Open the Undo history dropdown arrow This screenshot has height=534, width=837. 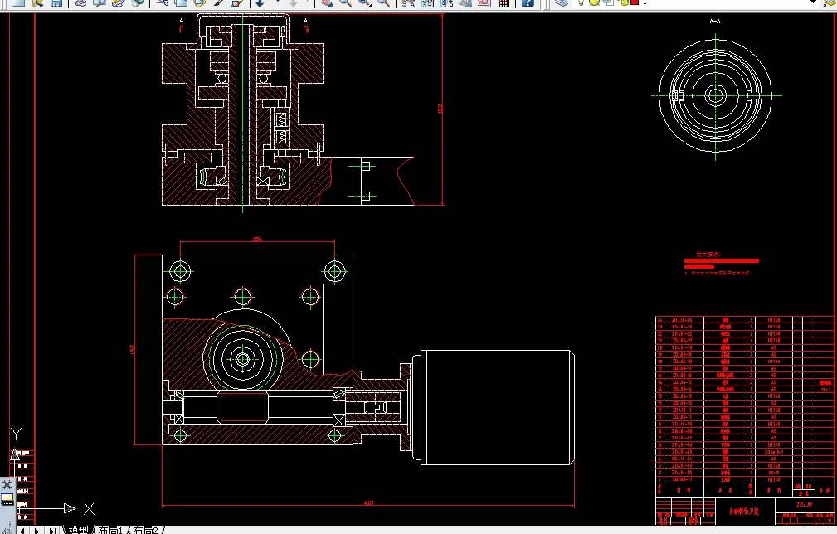[278, 2]
